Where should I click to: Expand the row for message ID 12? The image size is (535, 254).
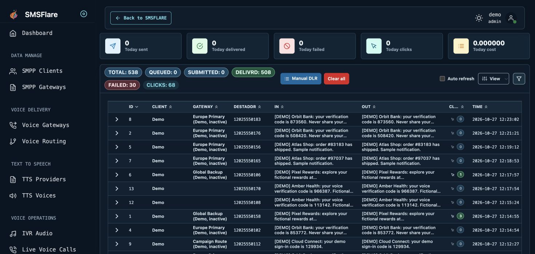117,202
